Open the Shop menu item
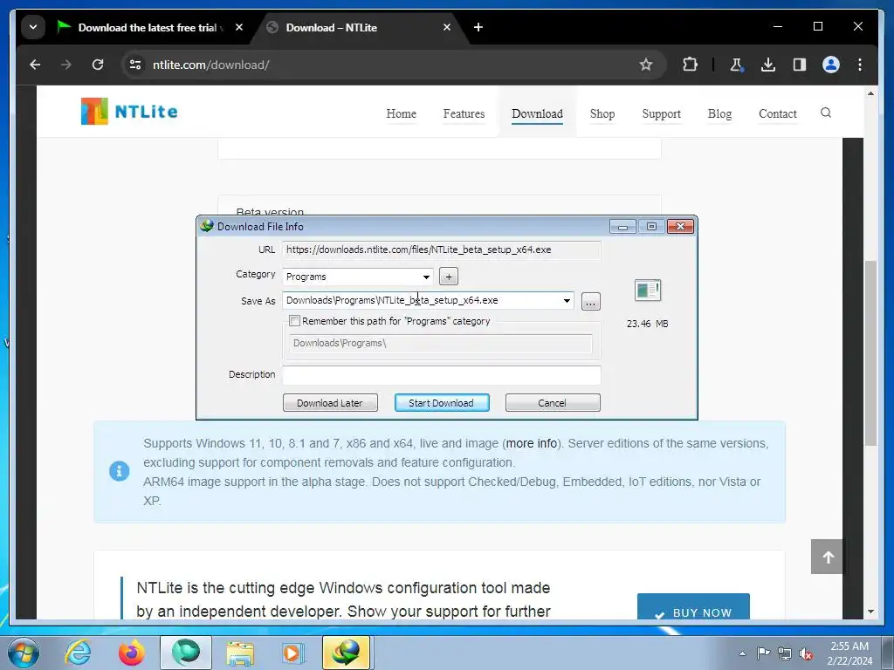 (602, 114)
